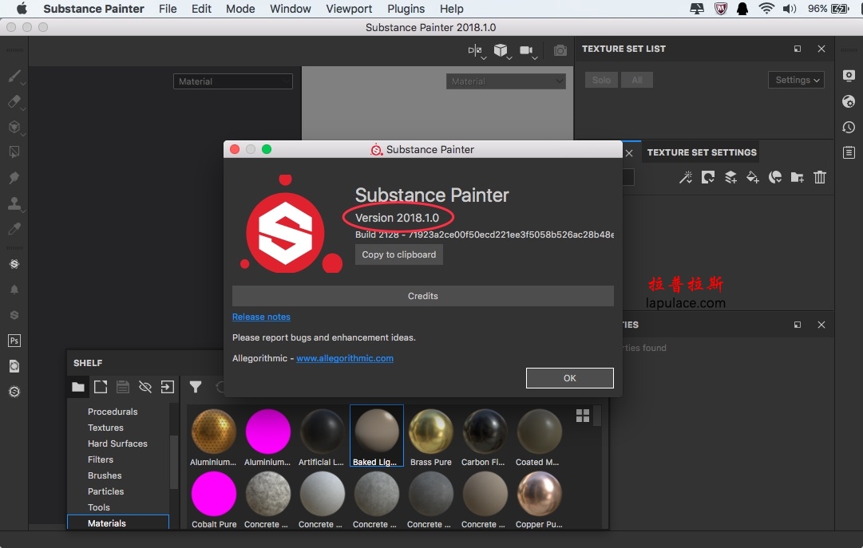Click the Copy to clipboard button
Screen dimensions: 863x548
pos(399,254)
